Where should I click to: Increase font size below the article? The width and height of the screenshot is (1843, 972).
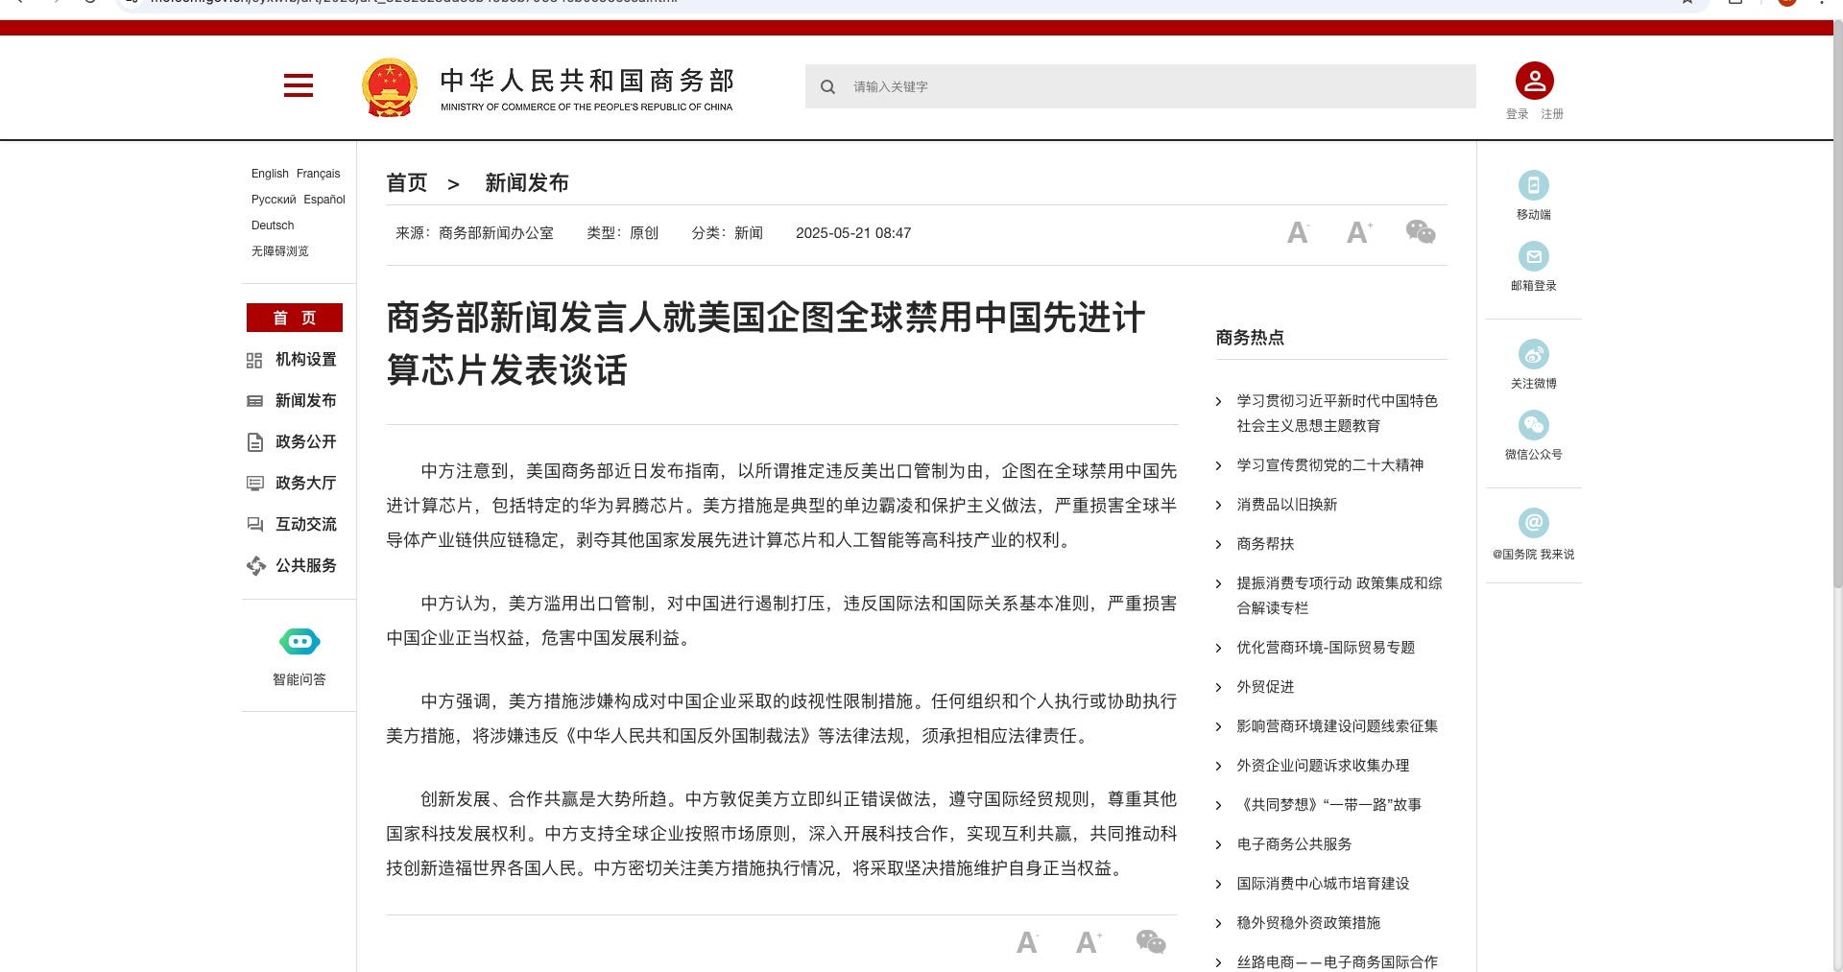pyautogui.click(x=1088, y=942)
